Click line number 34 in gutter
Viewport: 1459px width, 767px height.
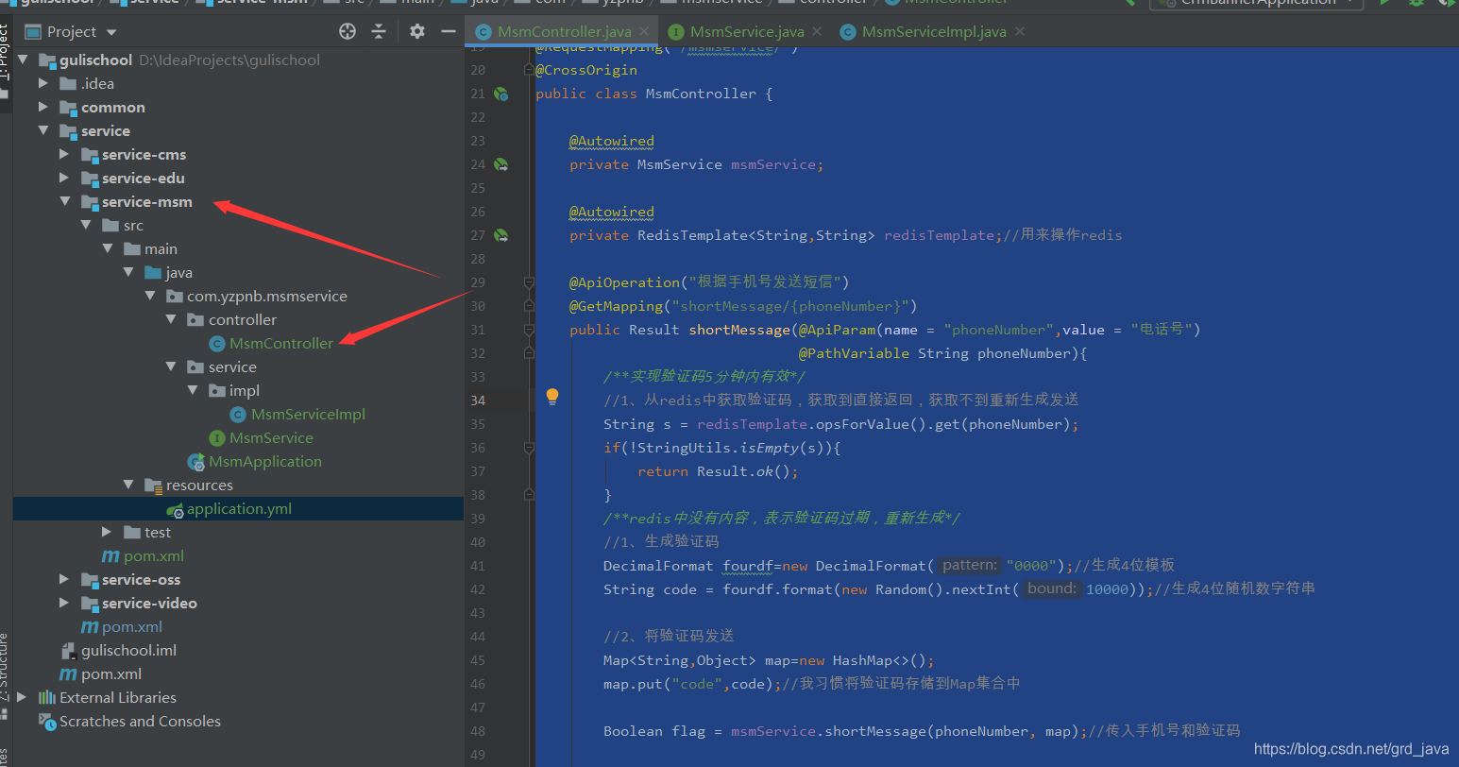coord(478,401)
